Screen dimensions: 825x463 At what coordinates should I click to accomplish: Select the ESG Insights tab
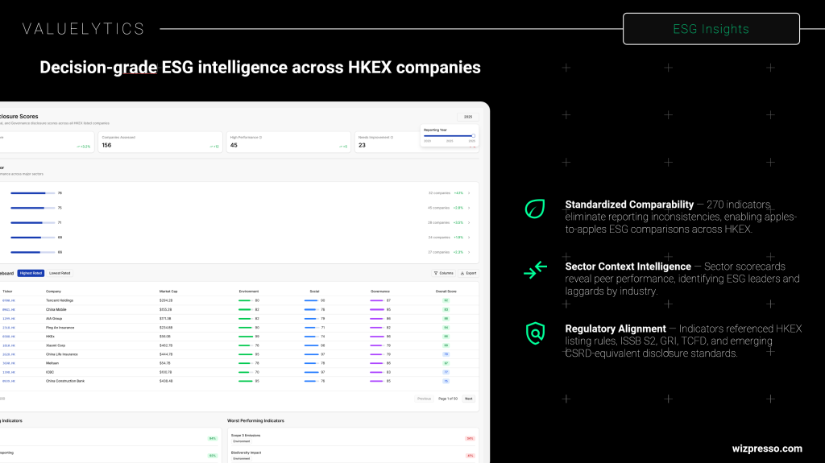(711, 29)
